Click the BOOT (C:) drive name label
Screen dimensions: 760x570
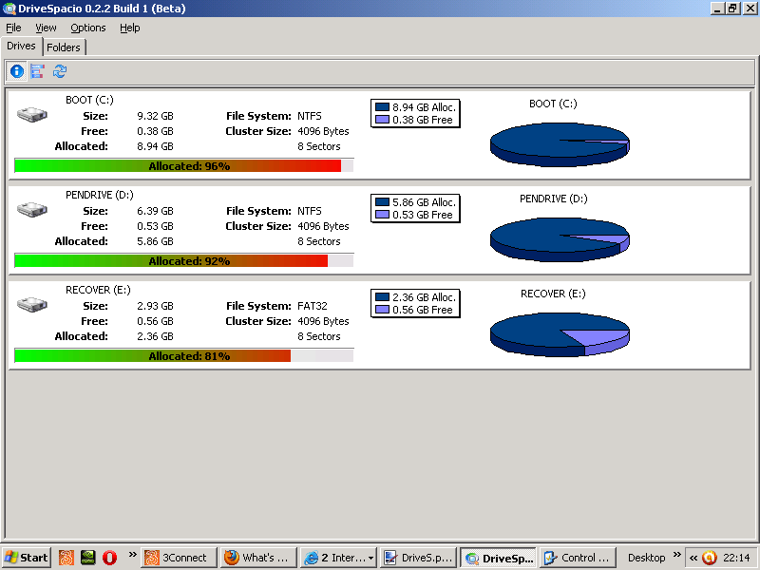coord(89,100)
